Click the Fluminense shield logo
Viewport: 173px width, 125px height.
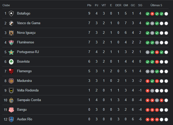point(11,42)
